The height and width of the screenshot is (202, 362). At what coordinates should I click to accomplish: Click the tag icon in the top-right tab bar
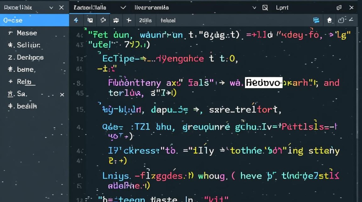point(339,8)
